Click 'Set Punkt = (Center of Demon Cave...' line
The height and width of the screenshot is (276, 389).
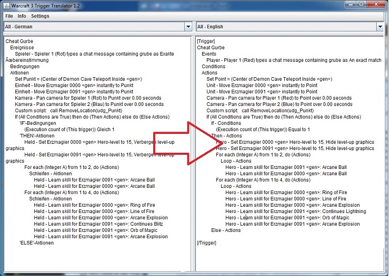pyautogui.click(x=78, y=79)
